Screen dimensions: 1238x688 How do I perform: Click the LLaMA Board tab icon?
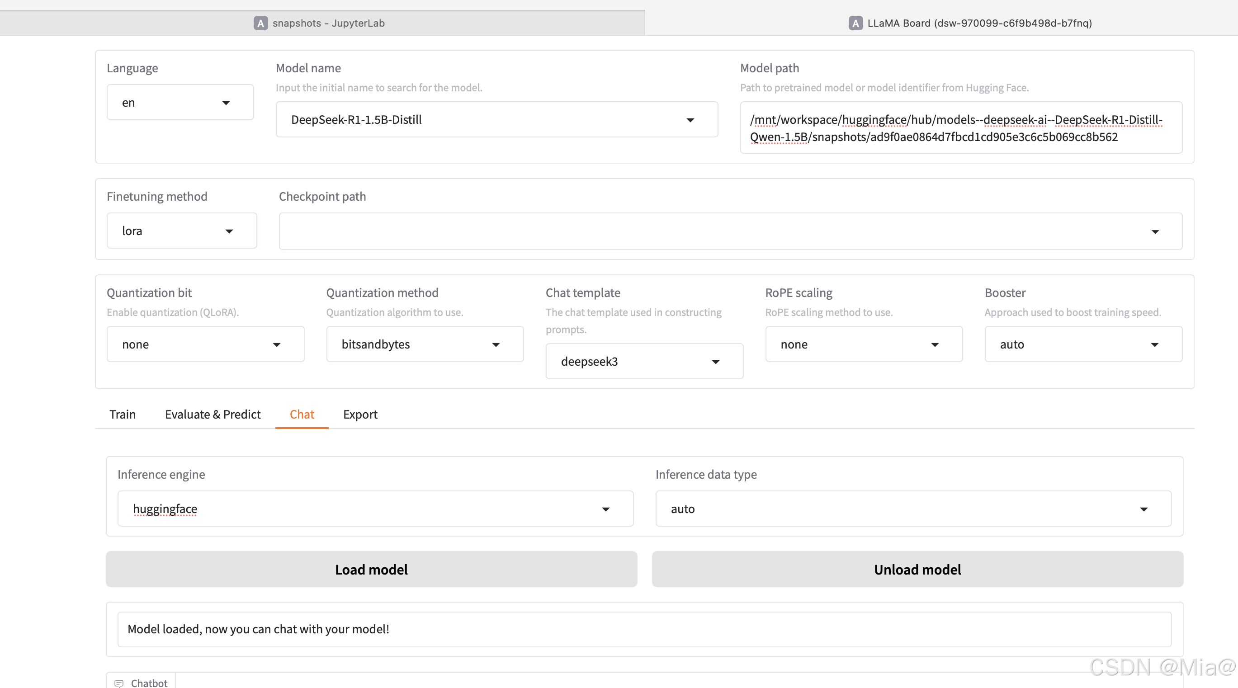coord(855,23)
